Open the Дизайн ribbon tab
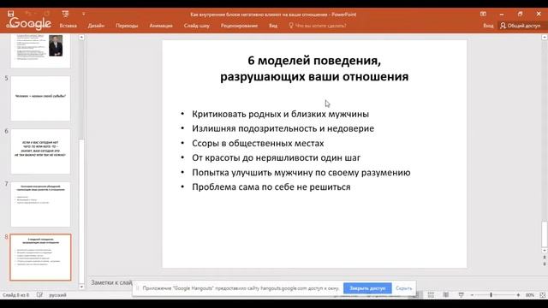 (96, 26)
